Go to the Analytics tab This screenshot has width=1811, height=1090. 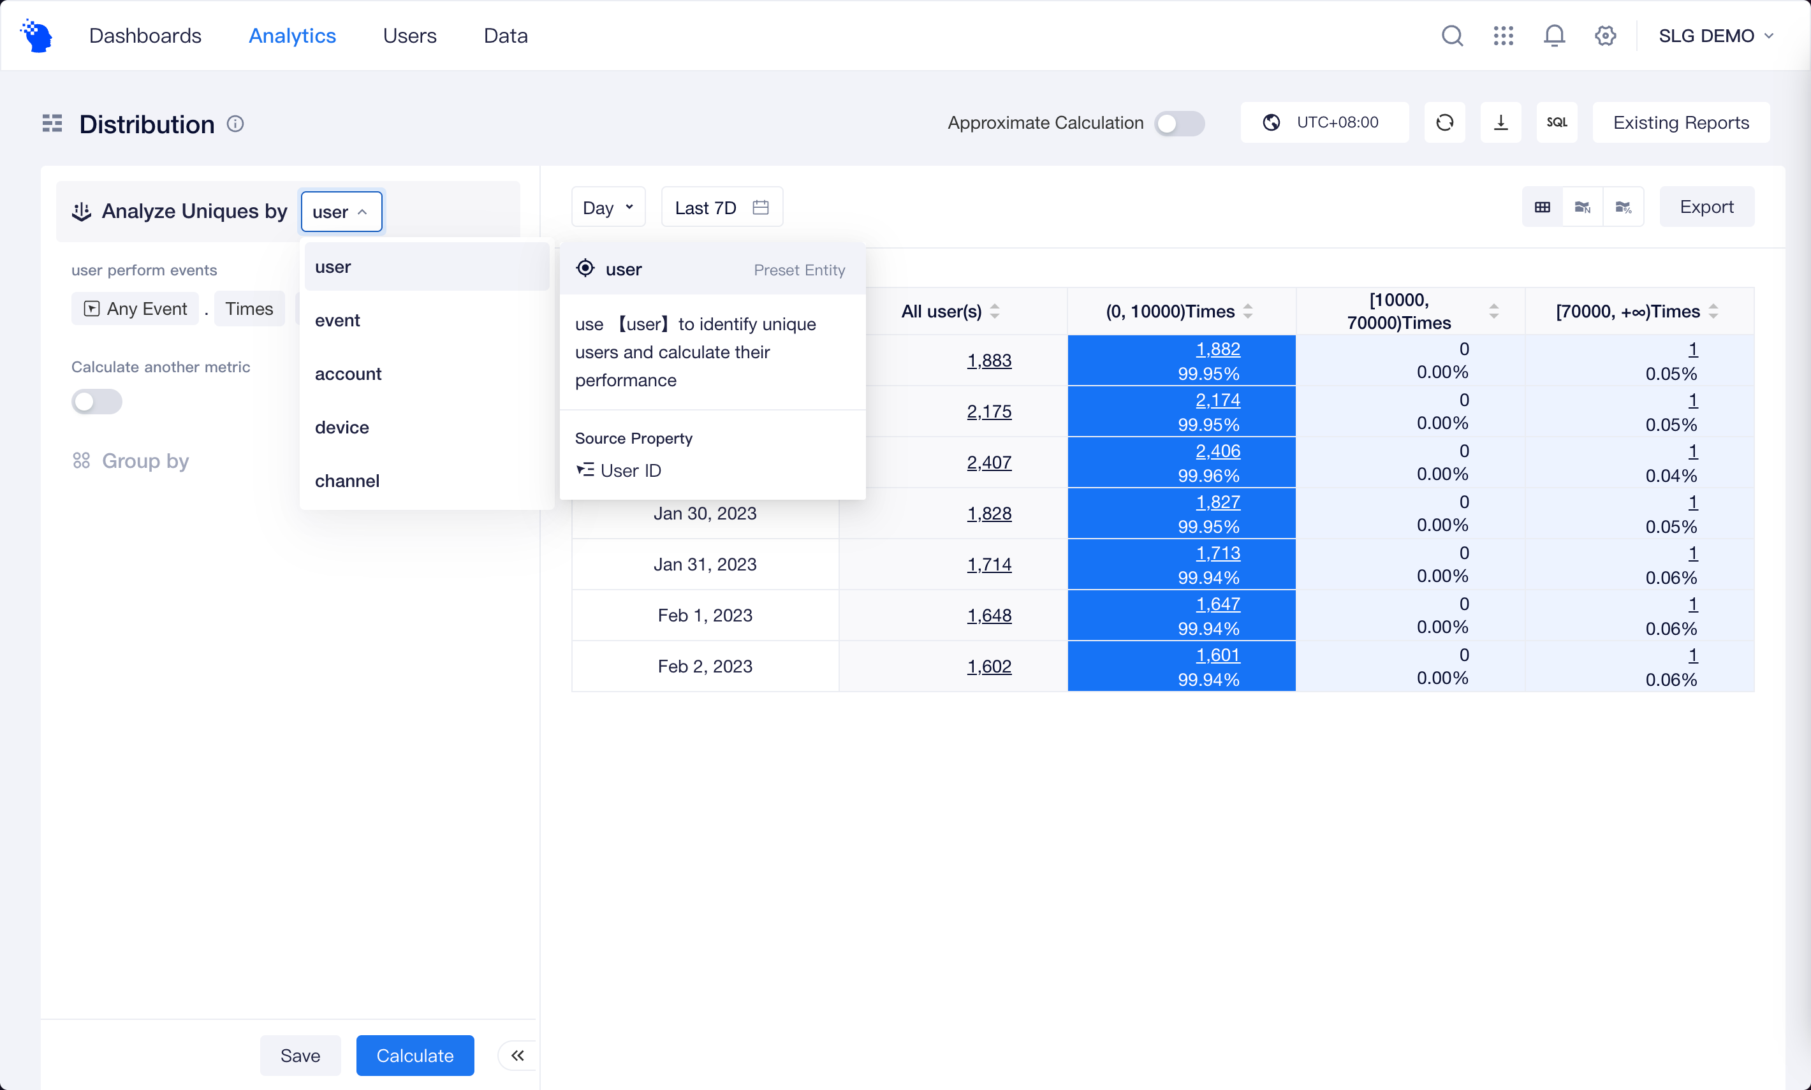pyautogui.click(x=293, y=35)
